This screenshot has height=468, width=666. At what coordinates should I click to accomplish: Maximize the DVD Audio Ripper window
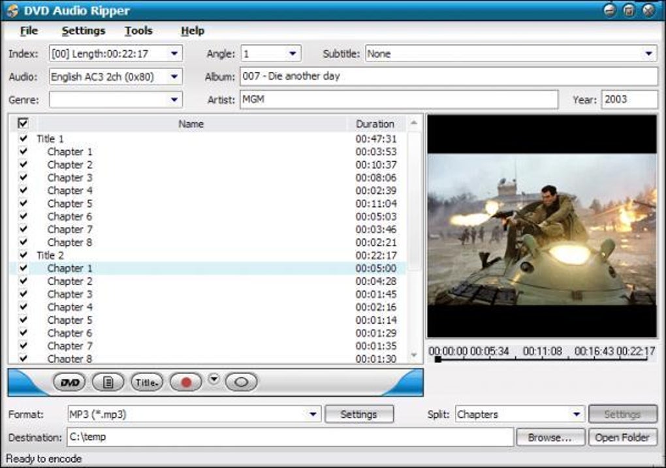(x=629, y=10)
